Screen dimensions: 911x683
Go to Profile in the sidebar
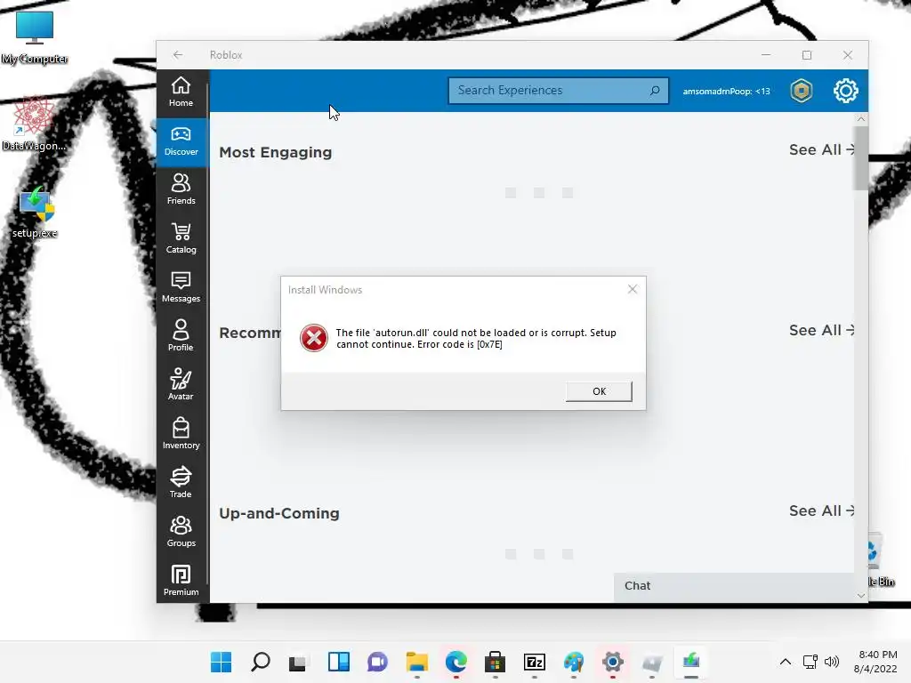point(181,336)
